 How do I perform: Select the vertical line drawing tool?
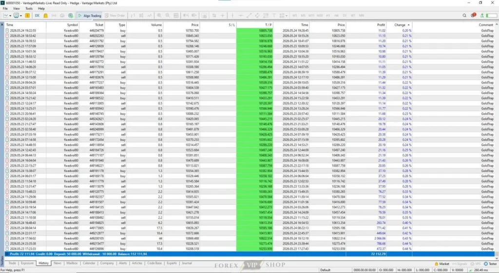tap(232, 15)
